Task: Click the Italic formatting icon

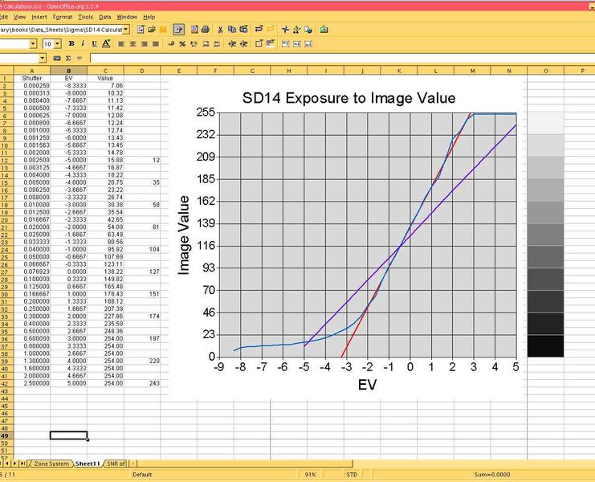Action: point(83,44)
